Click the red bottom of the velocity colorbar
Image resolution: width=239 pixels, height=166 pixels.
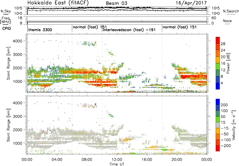pos(218,149)
